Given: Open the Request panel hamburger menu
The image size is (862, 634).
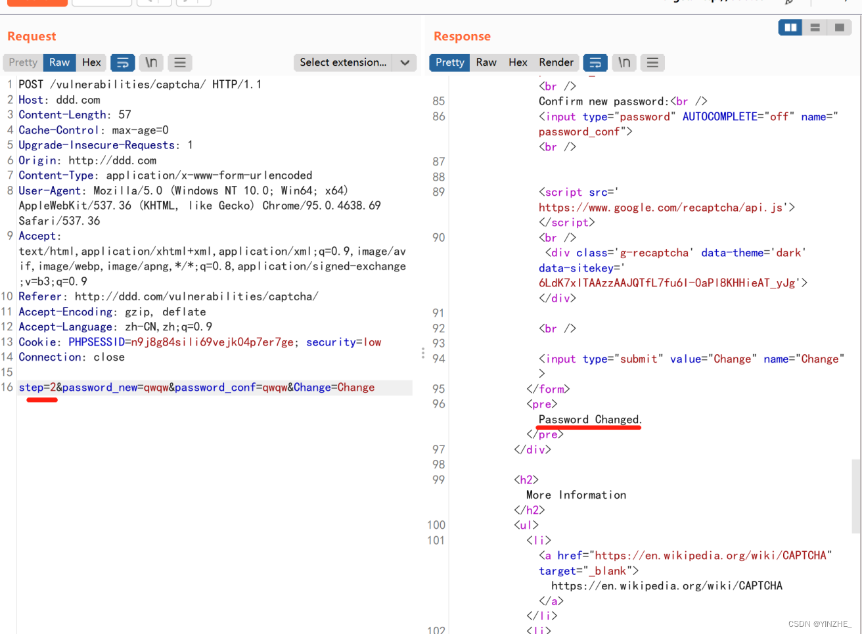Looking at the screenshot, I should point(179,62).
